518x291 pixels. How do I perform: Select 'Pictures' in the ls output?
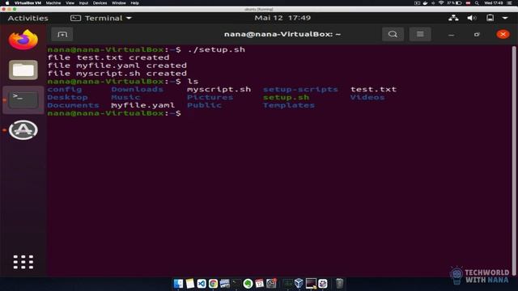coord(210,97)
